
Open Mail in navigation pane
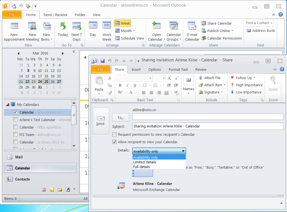tap(40, 157)
